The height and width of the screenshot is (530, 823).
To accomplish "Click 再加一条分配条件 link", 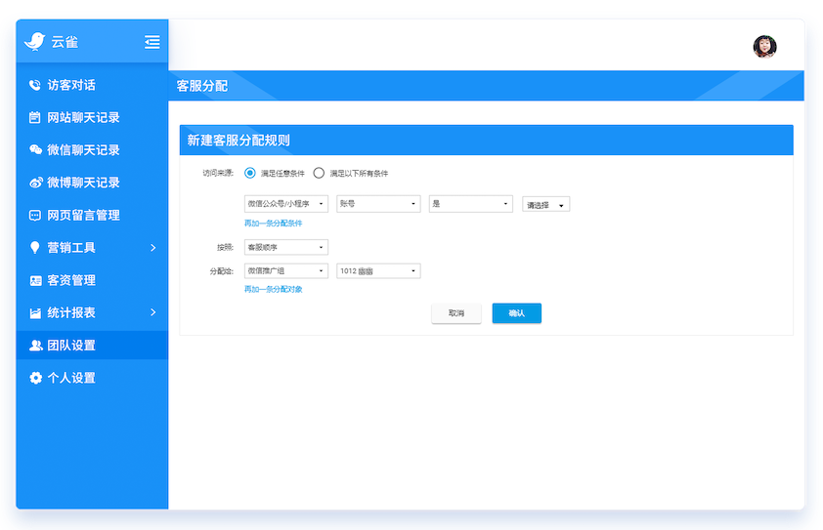I will (x=273, y=223).
